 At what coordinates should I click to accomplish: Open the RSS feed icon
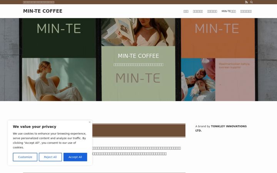coord(247,2)
